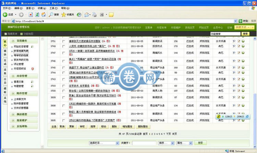
Task: Open the 查看 menu
Action: [x=30, y=8]
